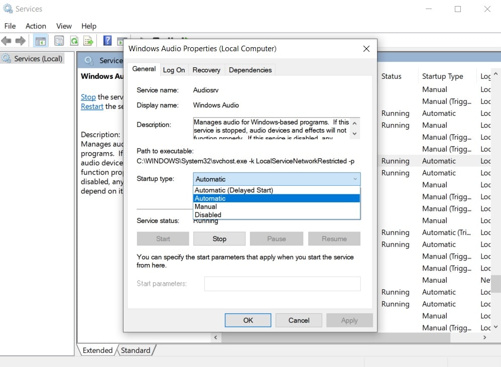
Task: Click the Start parameters input field
Action: tap(283, 284)
